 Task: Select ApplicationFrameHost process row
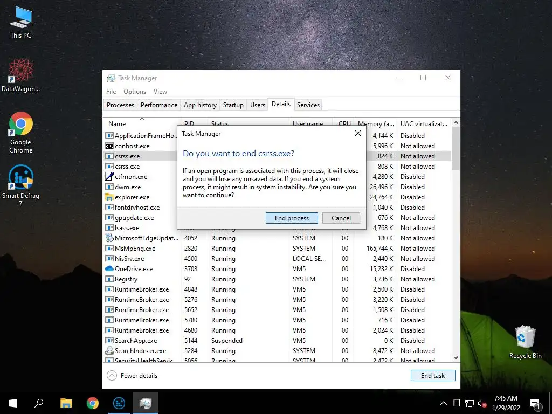pos(141,135)
